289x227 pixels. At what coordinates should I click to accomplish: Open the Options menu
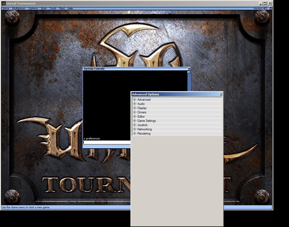33,8
